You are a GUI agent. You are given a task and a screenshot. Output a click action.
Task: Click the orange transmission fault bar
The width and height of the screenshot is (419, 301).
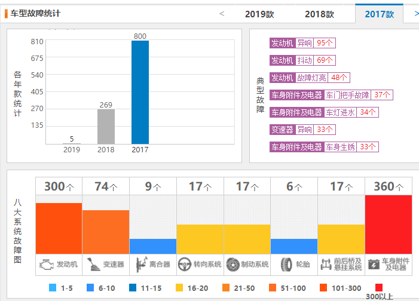tap(106, 232)
